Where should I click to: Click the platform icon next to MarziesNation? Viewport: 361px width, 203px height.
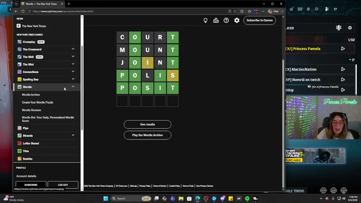pos(343,69)
